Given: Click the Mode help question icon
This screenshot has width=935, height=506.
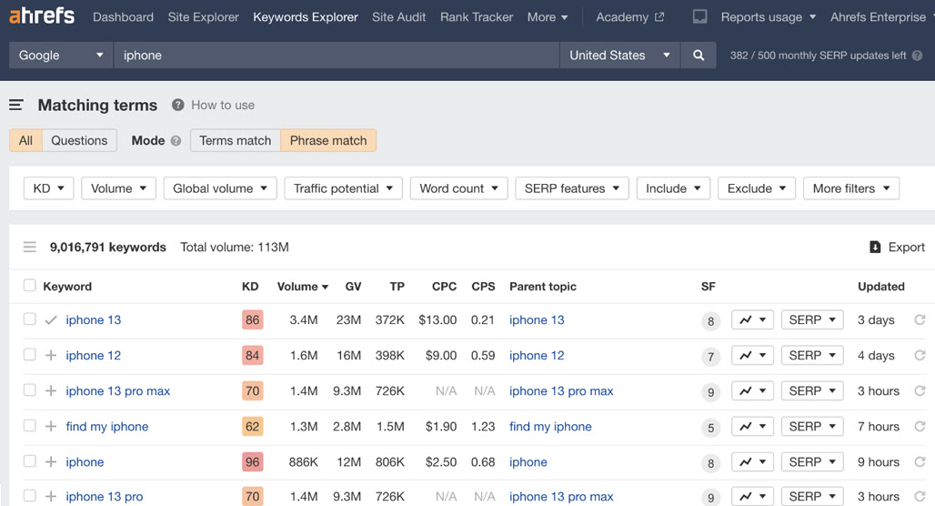Looking at the screenshot, I should (x=176, y=141).
